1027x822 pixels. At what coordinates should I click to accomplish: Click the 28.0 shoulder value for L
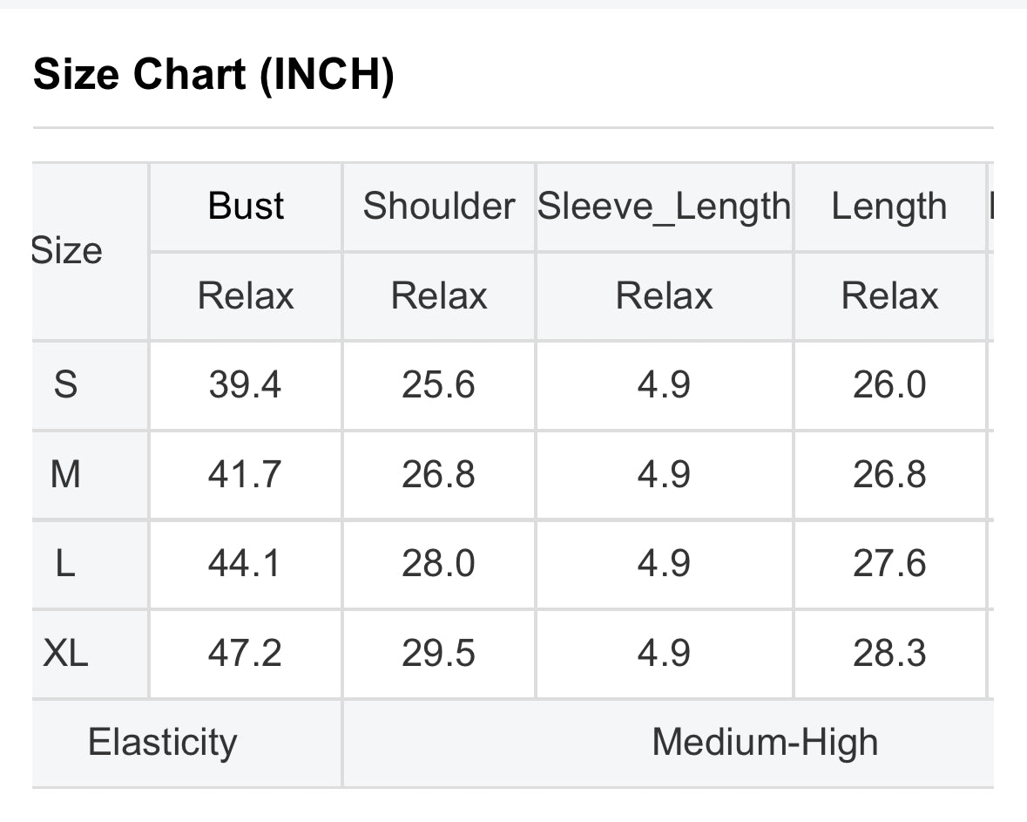tap(438, 564)
